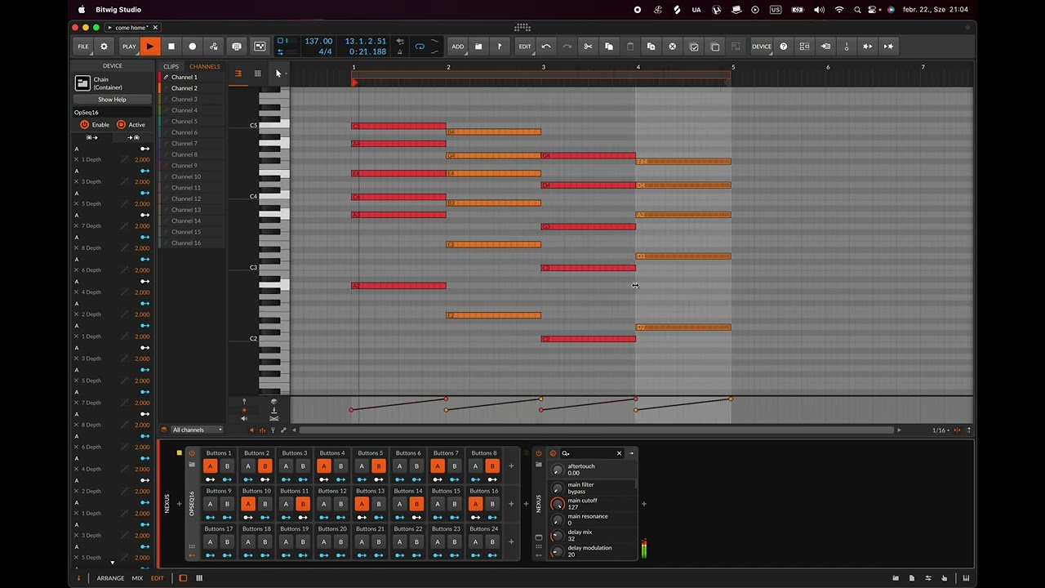Open the DEVICE menu in the toolbar

click(762, 47)
